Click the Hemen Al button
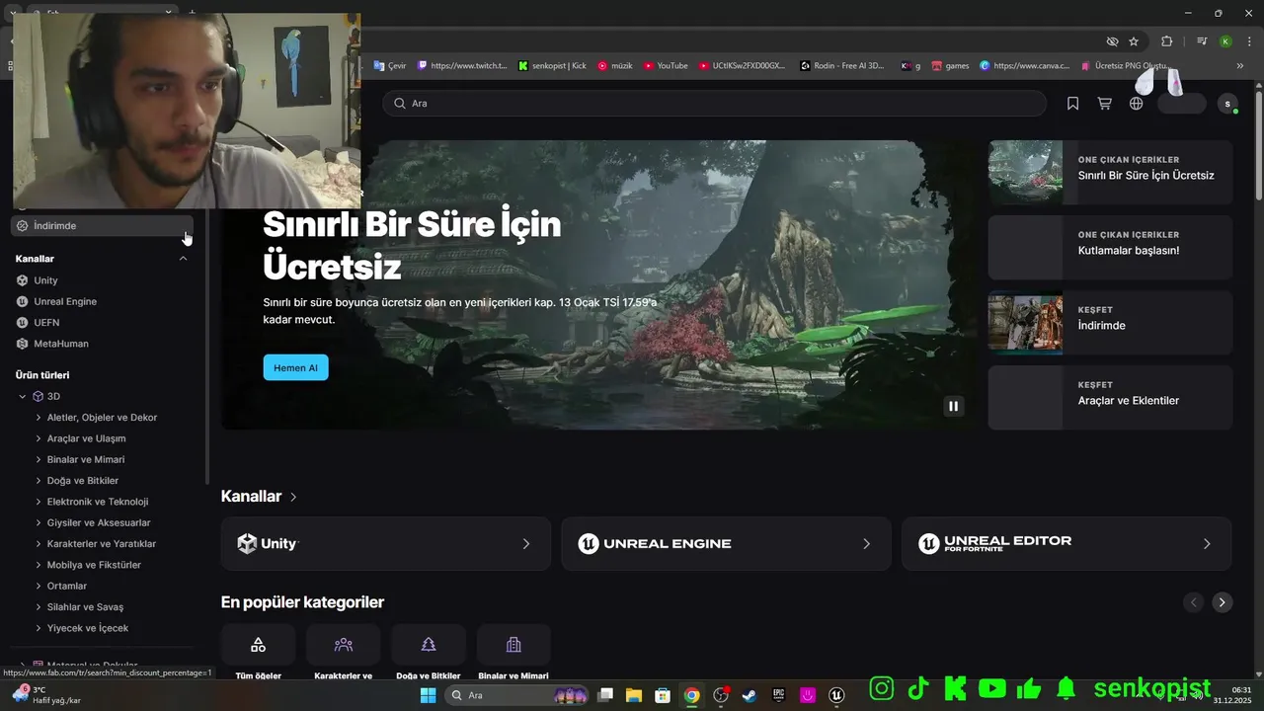Image resolution: width=1264 pixels, height=711 pixels. pyautogui.click(x=295, y=367)
